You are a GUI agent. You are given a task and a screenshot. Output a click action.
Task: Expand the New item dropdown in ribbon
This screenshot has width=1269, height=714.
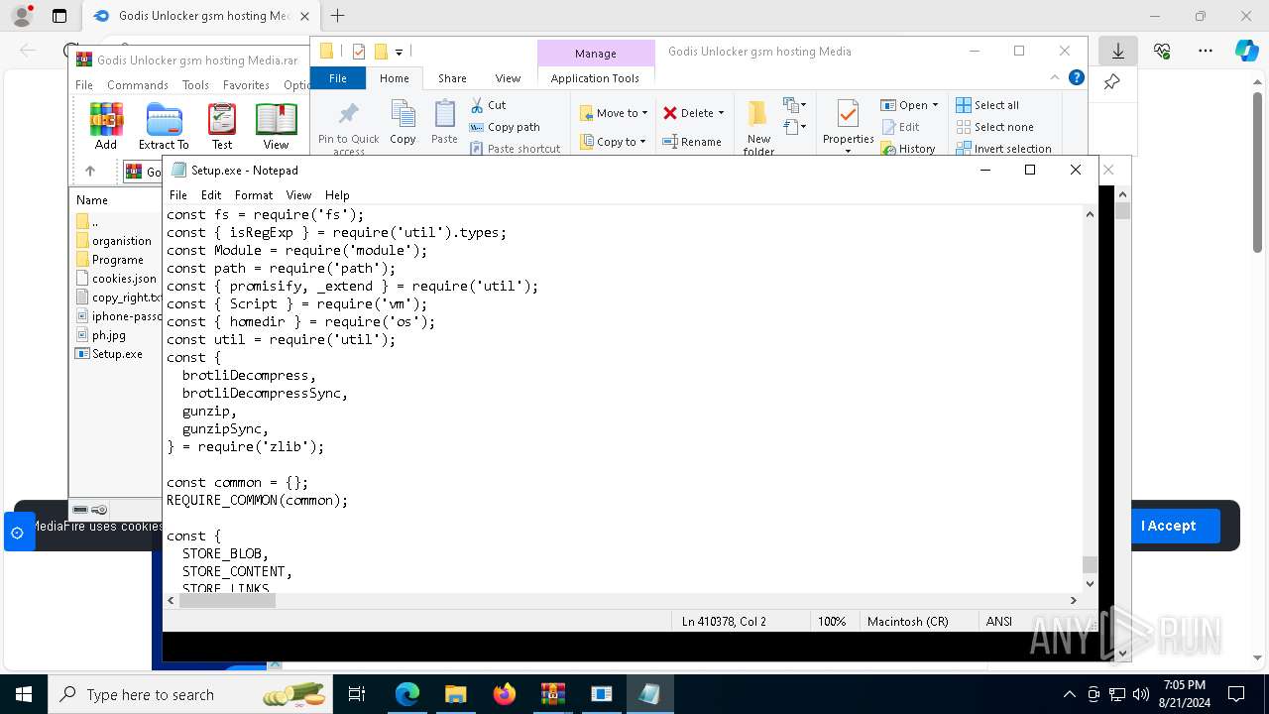(793, 105)
